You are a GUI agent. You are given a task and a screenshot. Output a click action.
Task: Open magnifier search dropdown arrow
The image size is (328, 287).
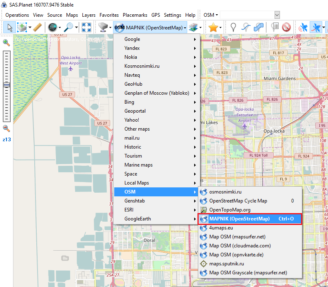(76, 27)
